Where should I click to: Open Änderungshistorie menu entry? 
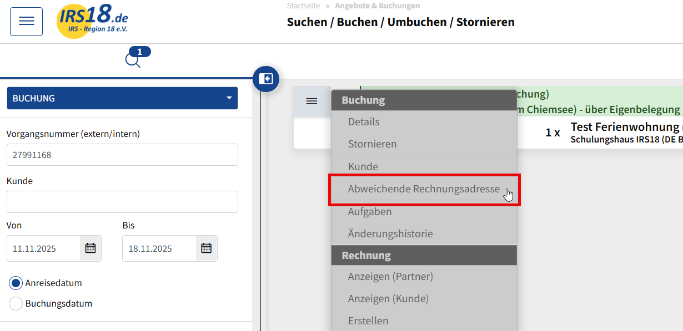pyautogui.click(x=390, y=234)
